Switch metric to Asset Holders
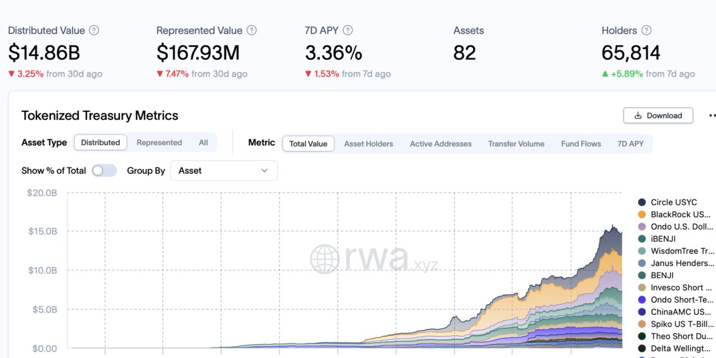716x358 pixels. point(369,144)
